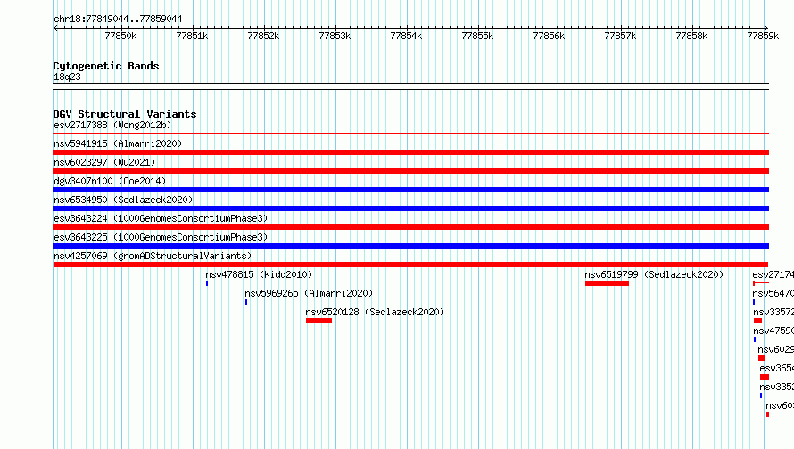Open the nsv4257069 (gnomADStructuralVariants) label

pos(153,256)
